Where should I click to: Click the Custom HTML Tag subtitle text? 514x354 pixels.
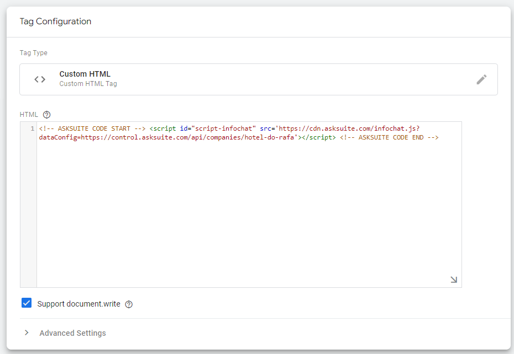click(88, 84)
